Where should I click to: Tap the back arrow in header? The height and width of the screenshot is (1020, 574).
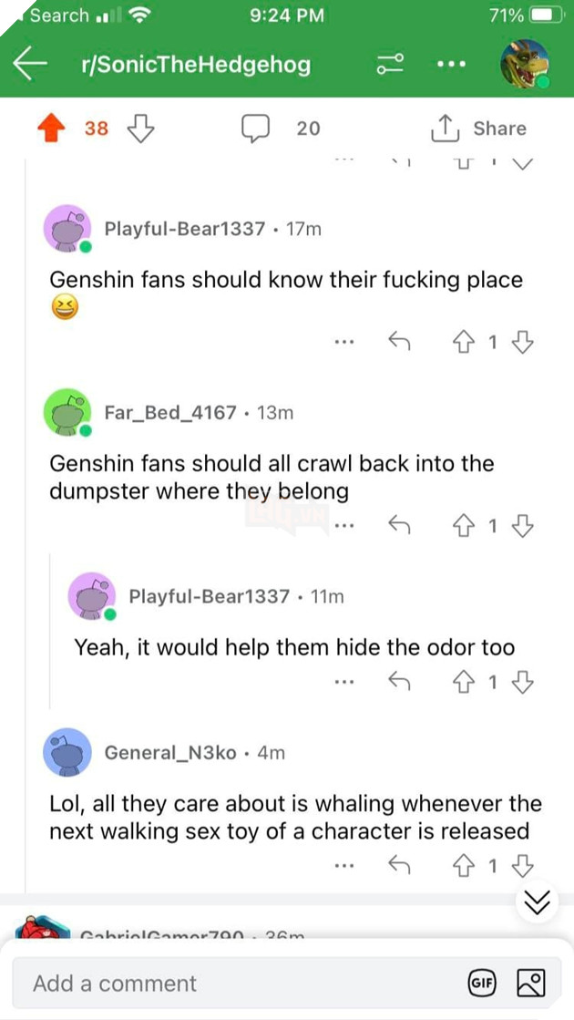pos(30,64)
